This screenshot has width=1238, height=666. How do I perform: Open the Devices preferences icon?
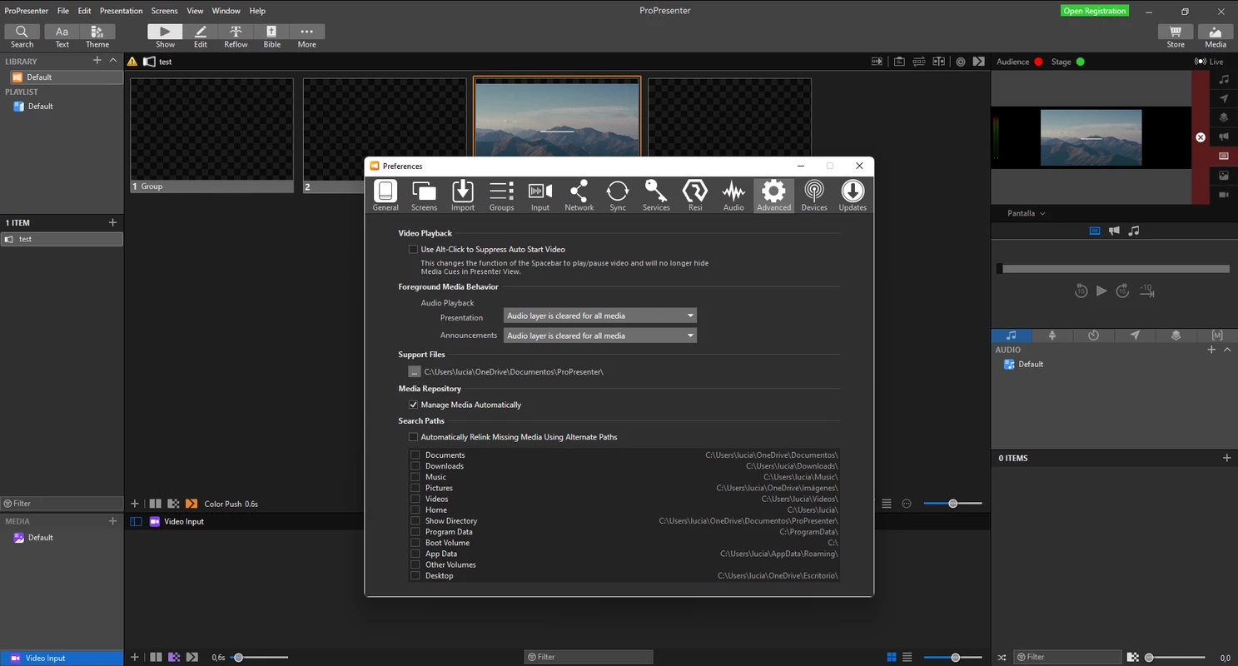(x=814, y=196)
